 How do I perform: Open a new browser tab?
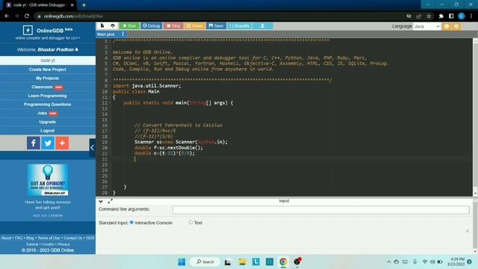(84, 5)
